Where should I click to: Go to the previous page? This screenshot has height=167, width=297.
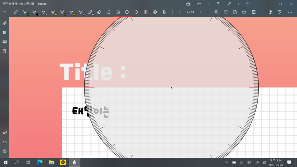181,12
